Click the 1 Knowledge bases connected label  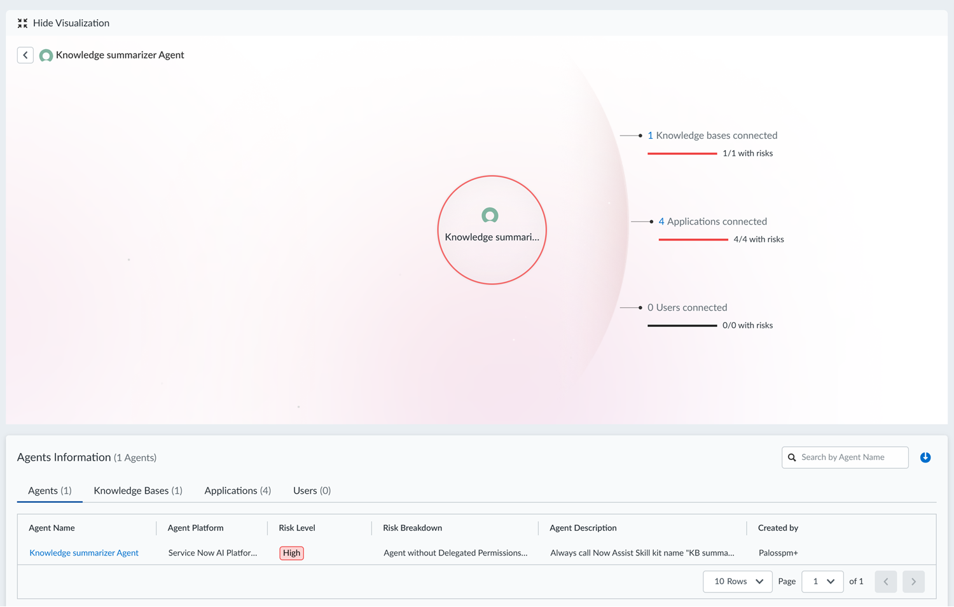click(x=712, y=136)
